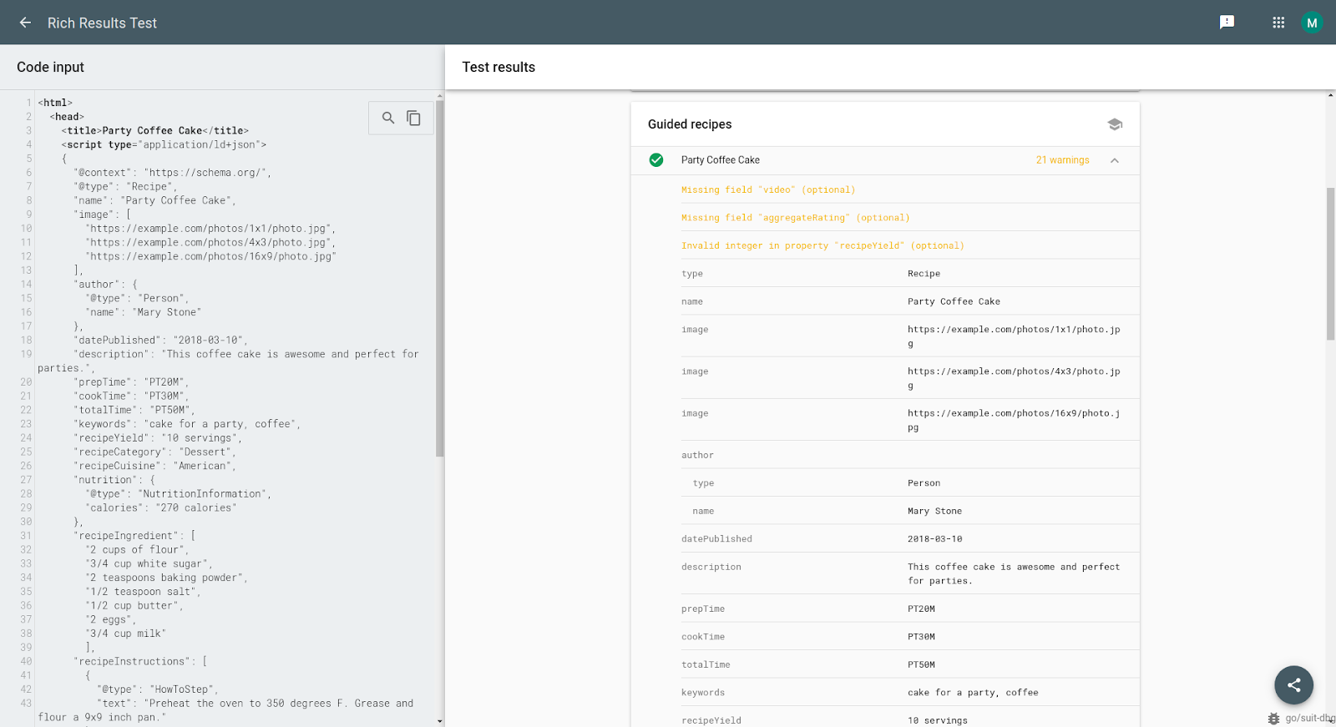The image size is (1336, 727).
Task: Open the feedback icon in header
Action: click(x=1227, y=23)
